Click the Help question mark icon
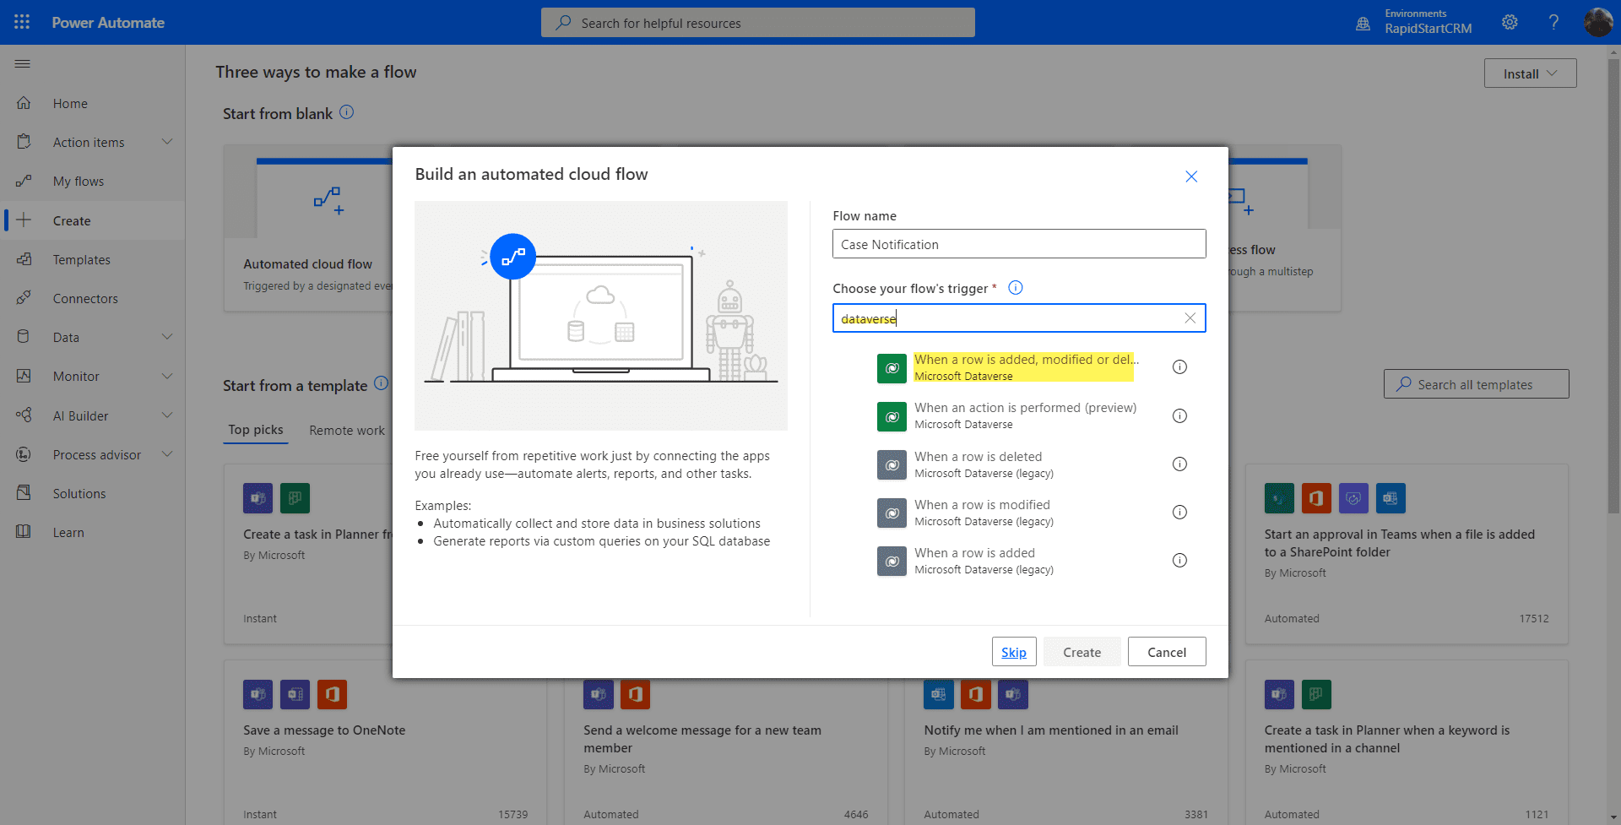 tap(1553, 23)
